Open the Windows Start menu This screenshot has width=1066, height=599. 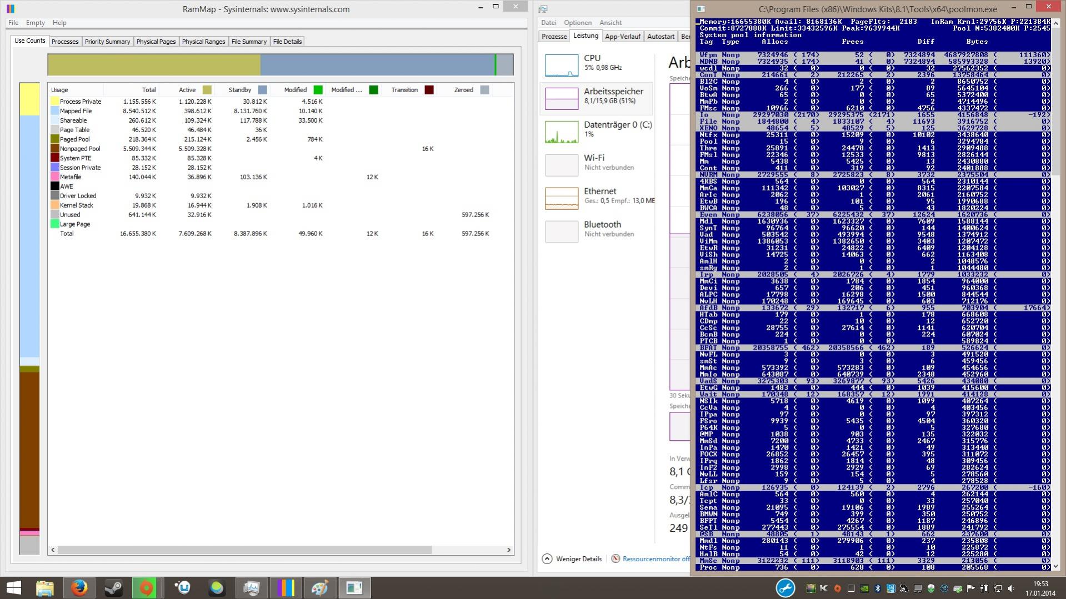click(13, 588)
